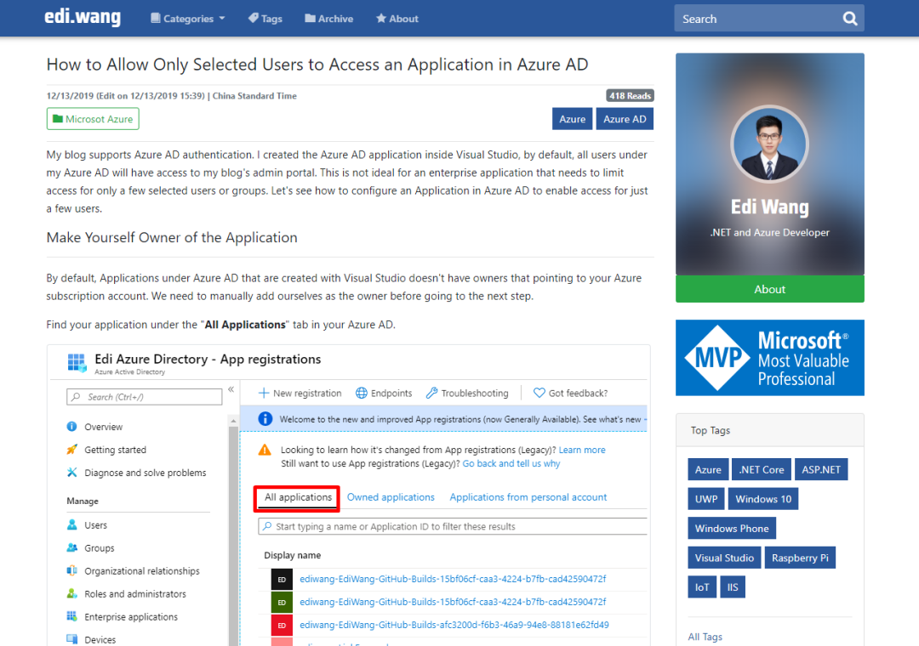Click the Organizational relationships icon

(71, 570)
